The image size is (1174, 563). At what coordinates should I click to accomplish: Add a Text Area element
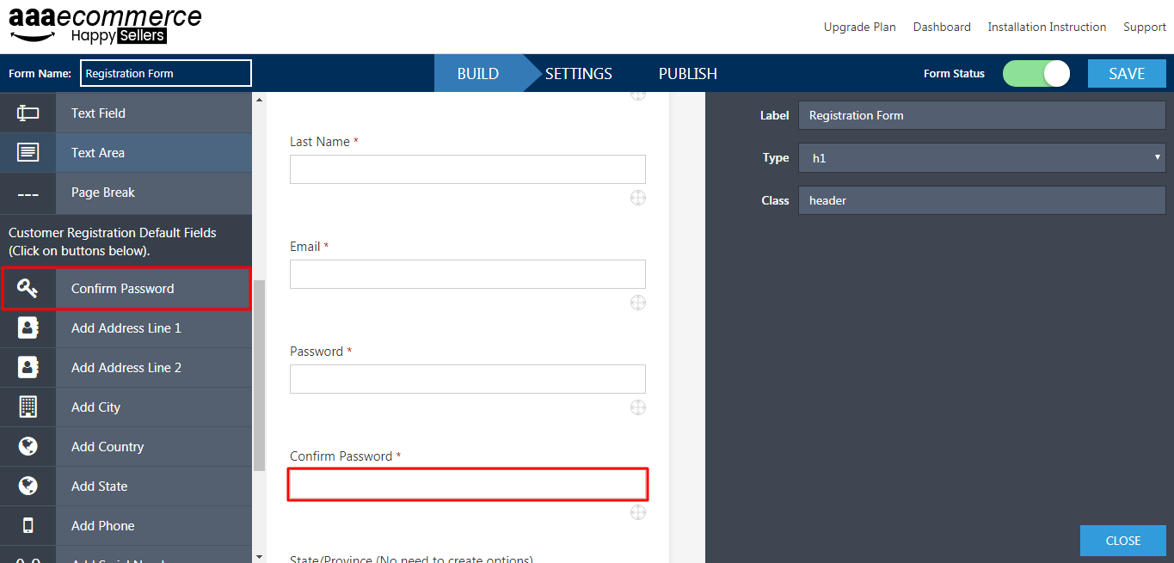tap(126, 152)
